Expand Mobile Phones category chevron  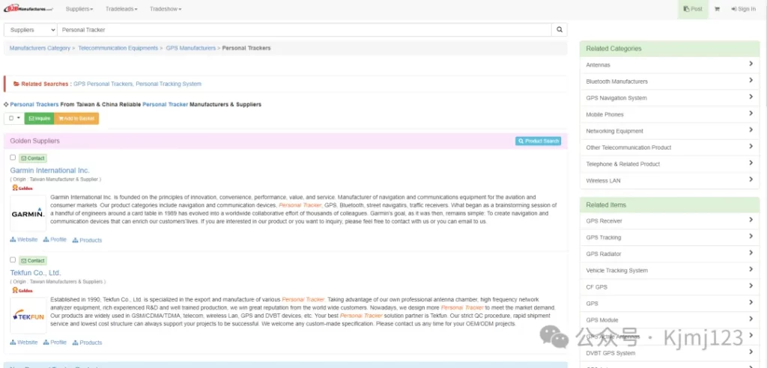[x=751, y=114]
